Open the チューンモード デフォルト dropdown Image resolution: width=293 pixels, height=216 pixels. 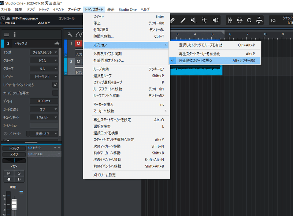(x=44, y=118)
